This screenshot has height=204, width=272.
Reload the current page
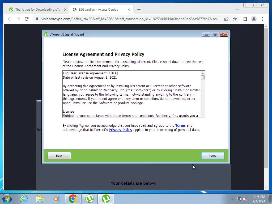[x=27, y=19]
